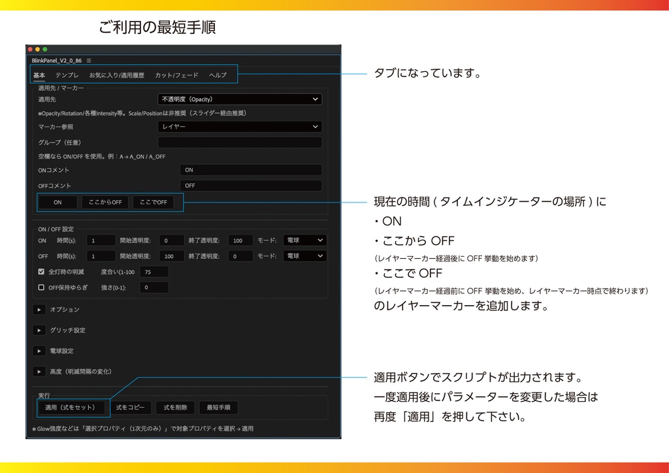The width and height of the screenshot is (669, 473).
Task: Enable the OFF保持ゆらぎ checkbox
Action: pyautogui.click(x=42, y=287)
